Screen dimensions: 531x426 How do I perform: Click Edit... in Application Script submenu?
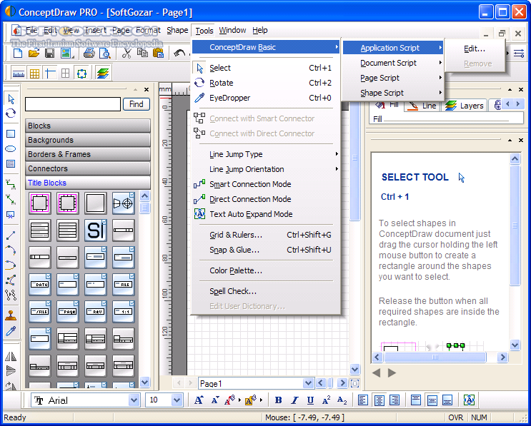pyautogui.click(x=475, y=49)
